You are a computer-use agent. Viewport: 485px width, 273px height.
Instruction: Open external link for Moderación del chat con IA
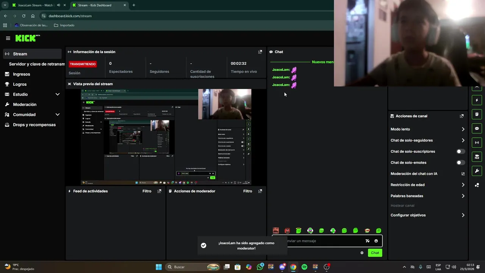coord(463,174)
